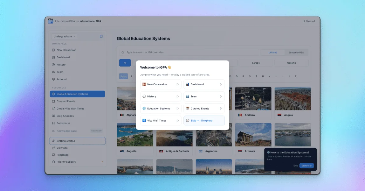This screenshot has height=191, width=365.
Task: Click Dashboard sidebar grid icon
Action: 53,57
